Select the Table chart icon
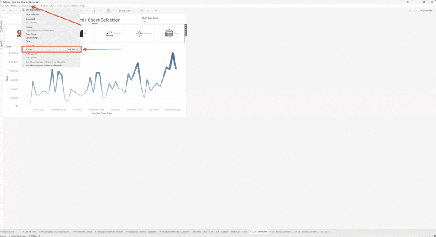The height and width of the screenshot is (237, 436). (169, 33)
